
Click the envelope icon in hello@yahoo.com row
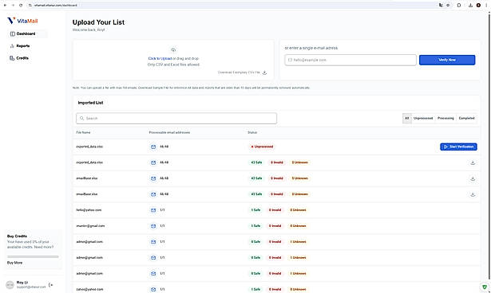(x=153, y=210)
